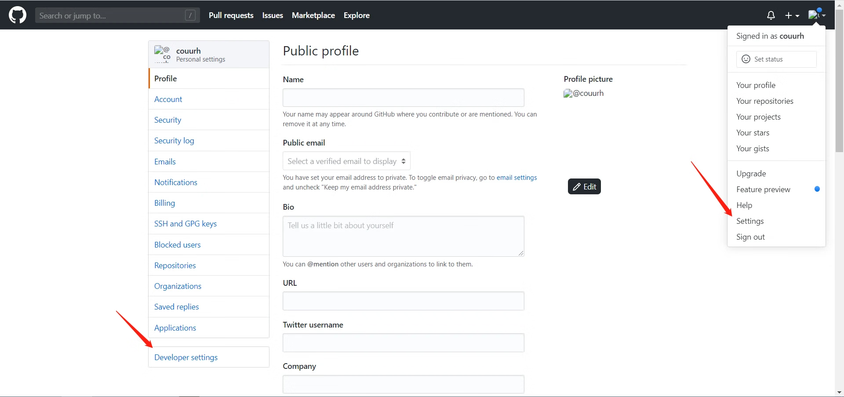This screenshot has height=397, width=844.
Task: Open the notifications bell
Action: 771,15
